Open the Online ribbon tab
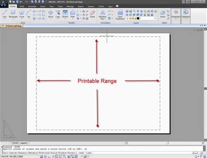 click(101, 7)
